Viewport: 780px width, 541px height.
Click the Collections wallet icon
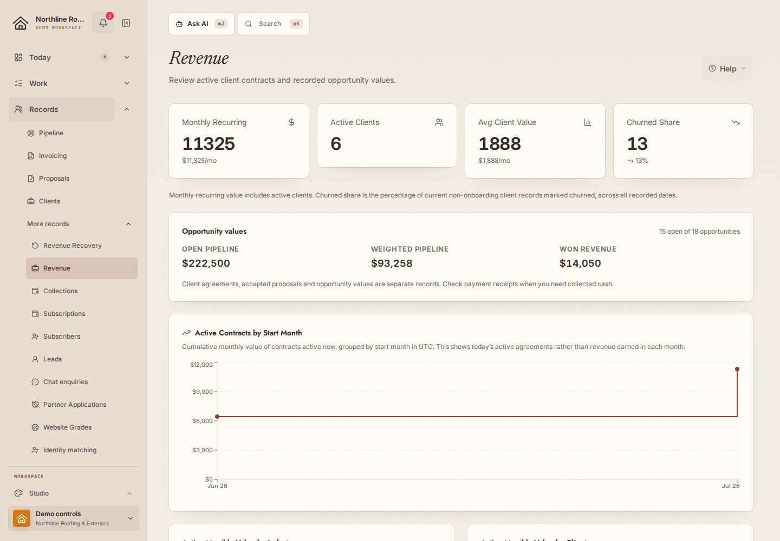coord(35,291)
